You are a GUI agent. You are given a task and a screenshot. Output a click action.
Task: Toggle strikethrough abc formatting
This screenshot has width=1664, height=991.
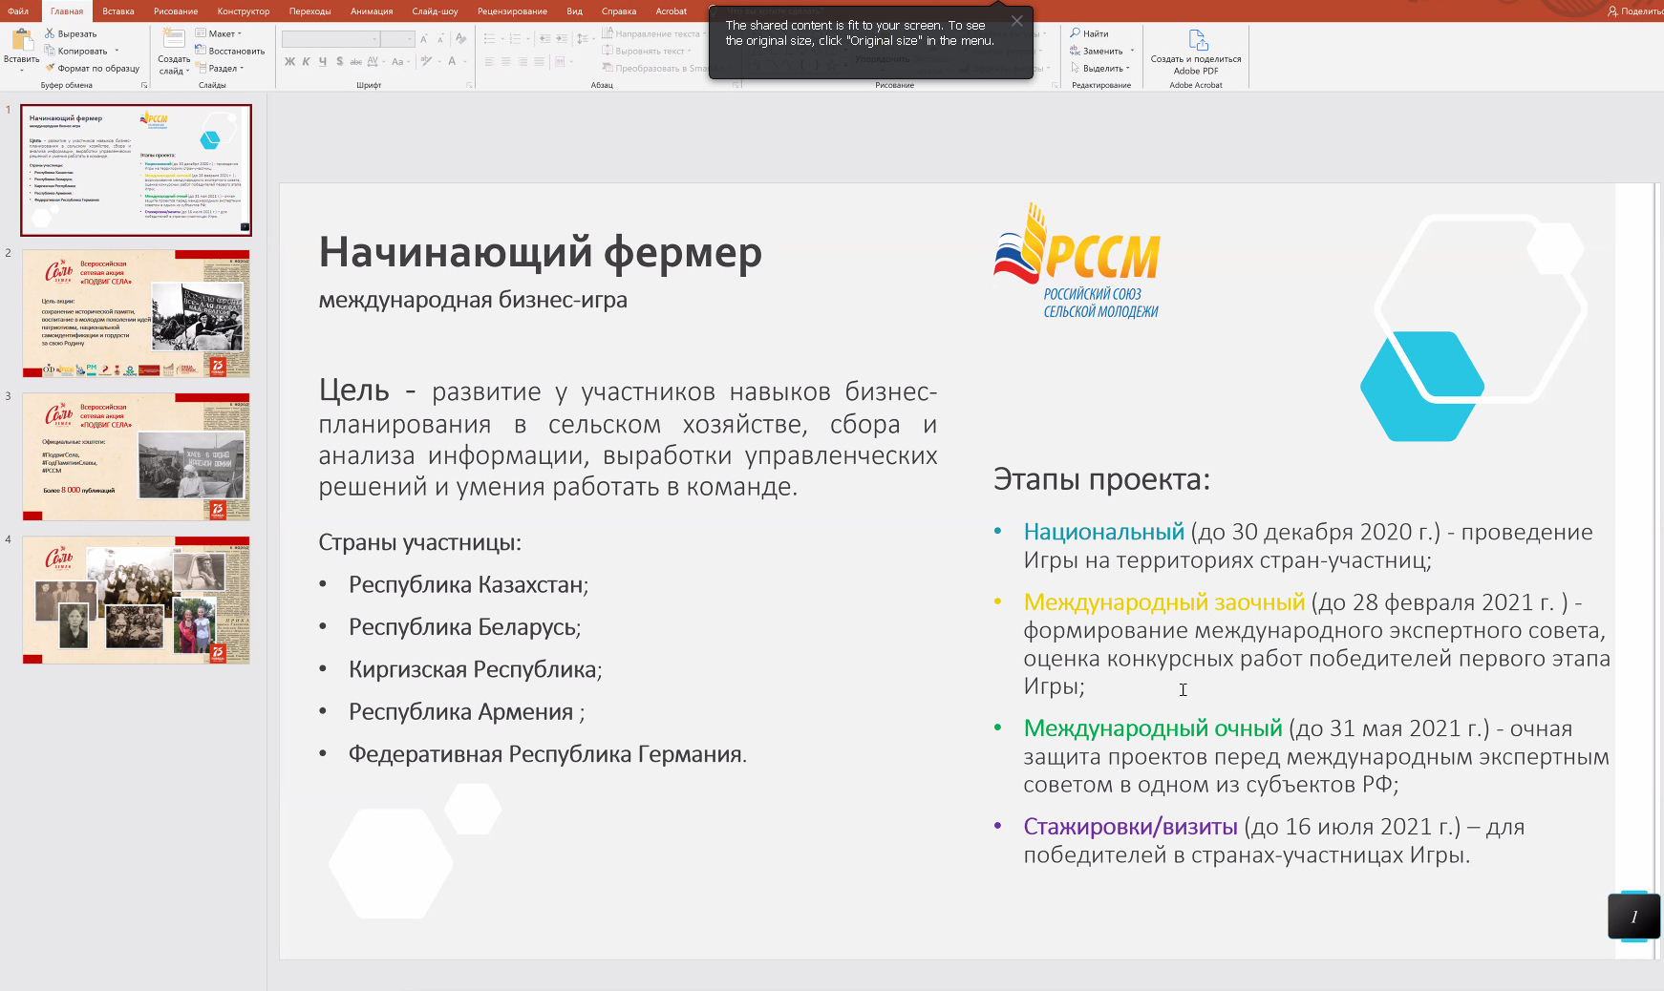coord(355,61)
